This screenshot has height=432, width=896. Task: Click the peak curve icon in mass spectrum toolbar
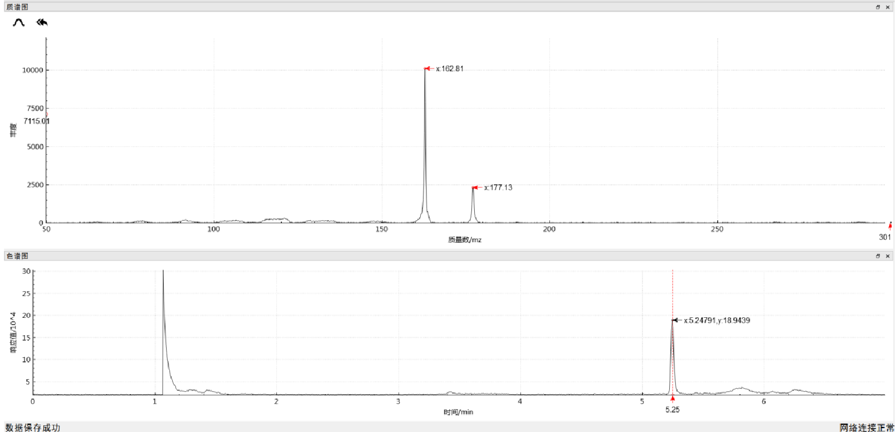click(x=19, y=23)
